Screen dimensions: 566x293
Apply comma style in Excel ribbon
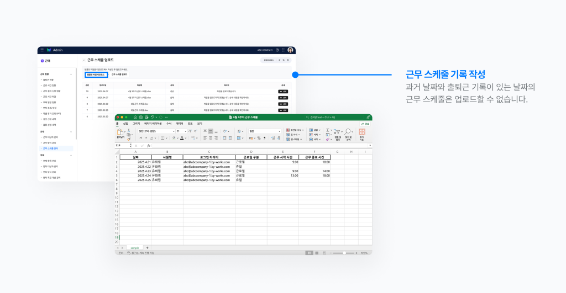pos(265,138)
